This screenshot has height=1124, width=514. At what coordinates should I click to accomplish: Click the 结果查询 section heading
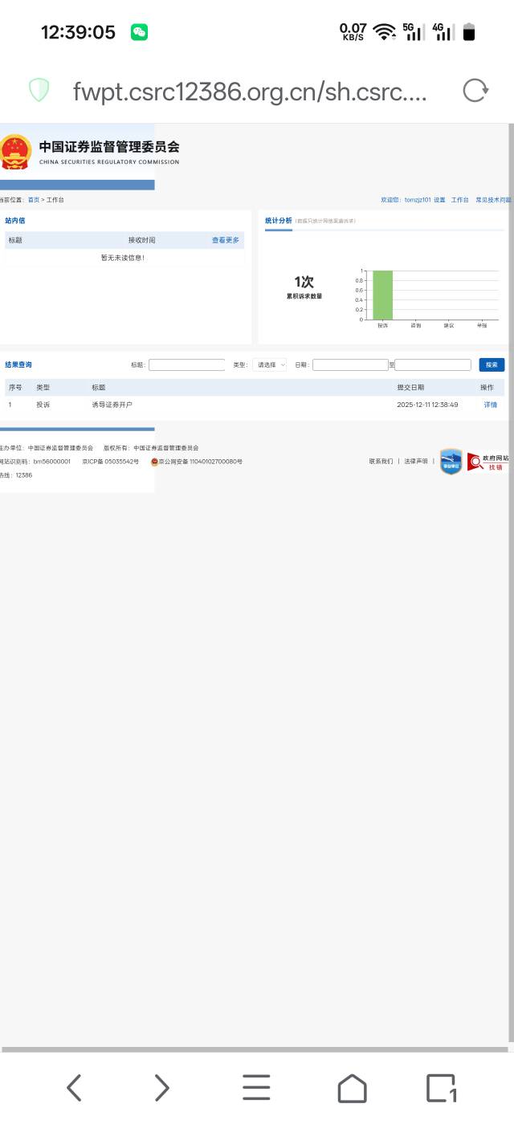coord(18,364)
